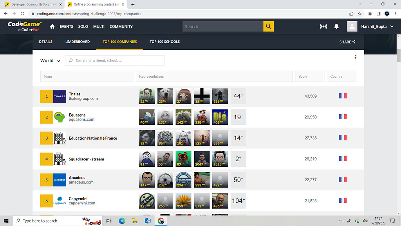The height and width of the screenshot is (226, 401).
Task: Click the live broadcast icon
Action: (323, 26)
